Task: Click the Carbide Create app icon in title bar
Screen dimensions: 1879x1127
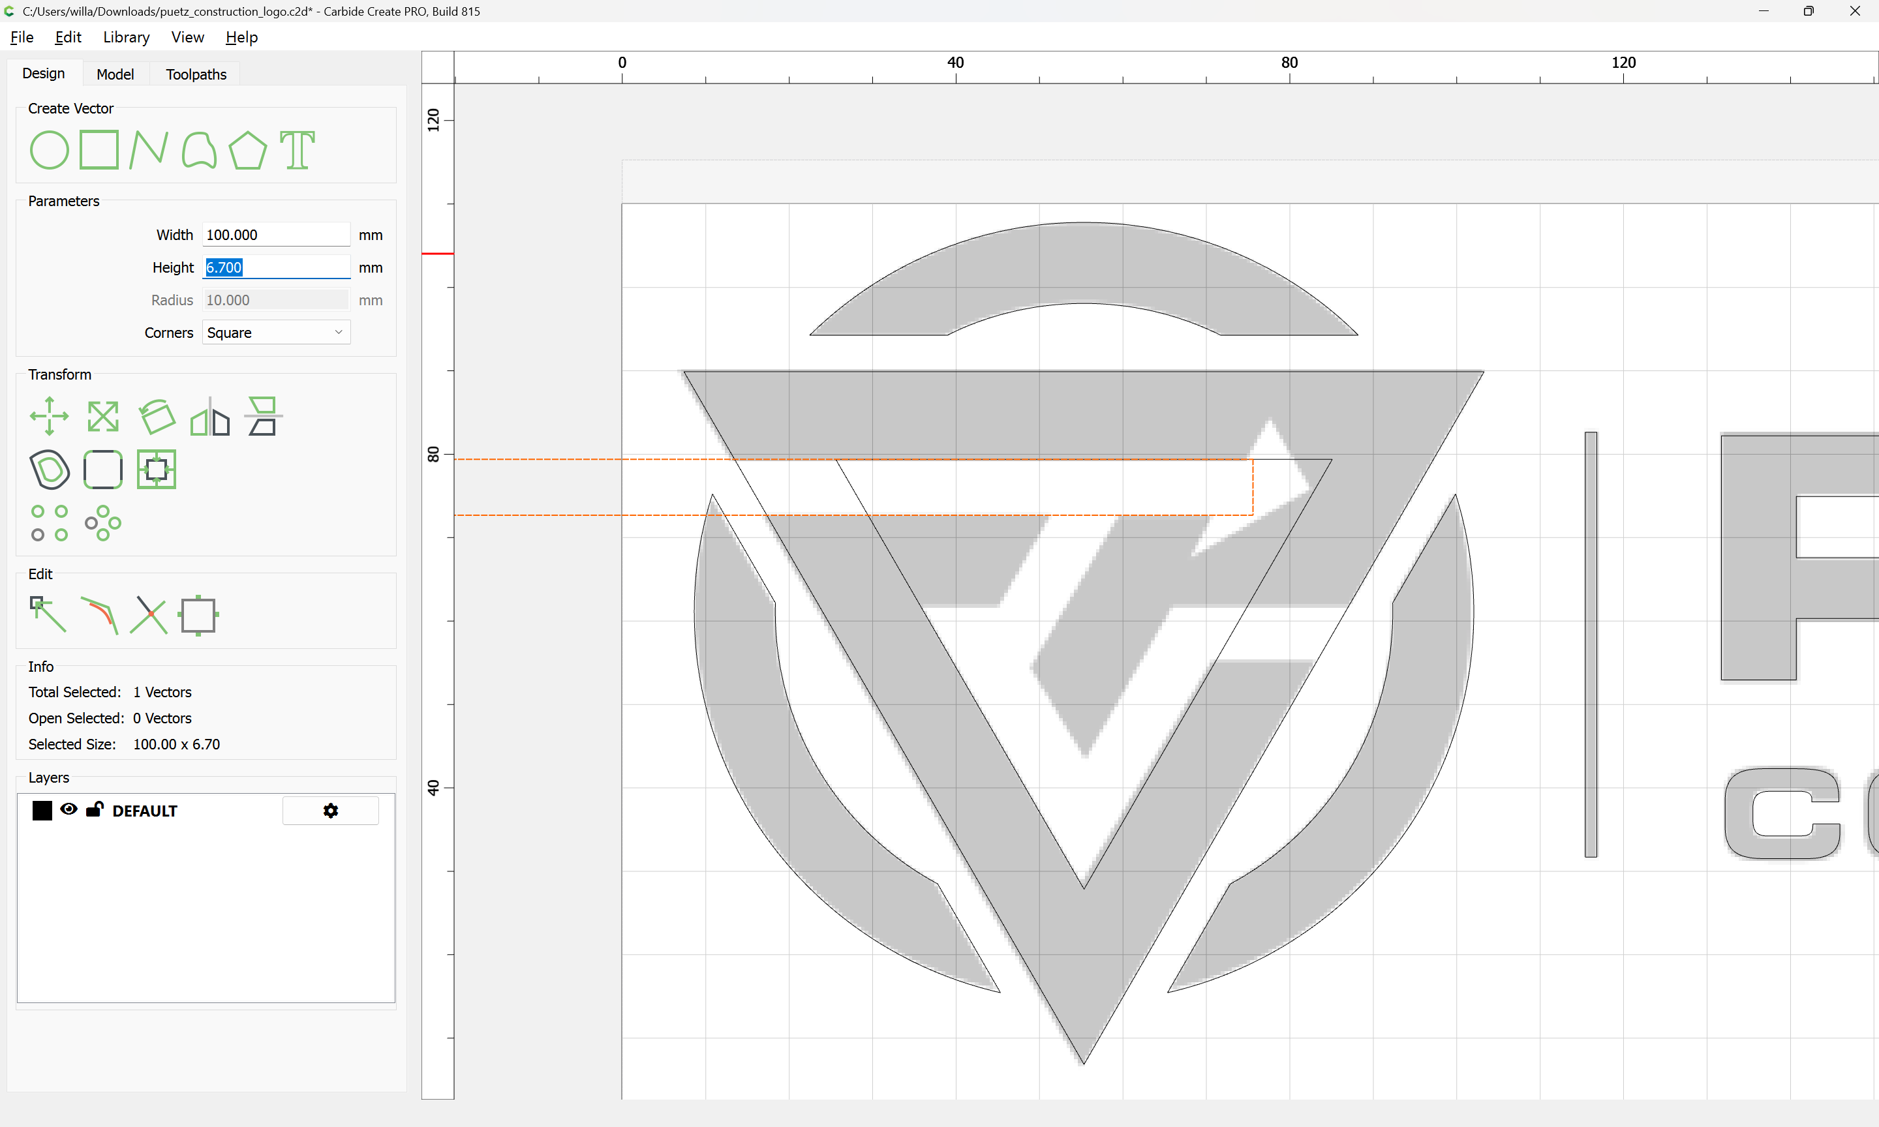Action: click(10, 10)
